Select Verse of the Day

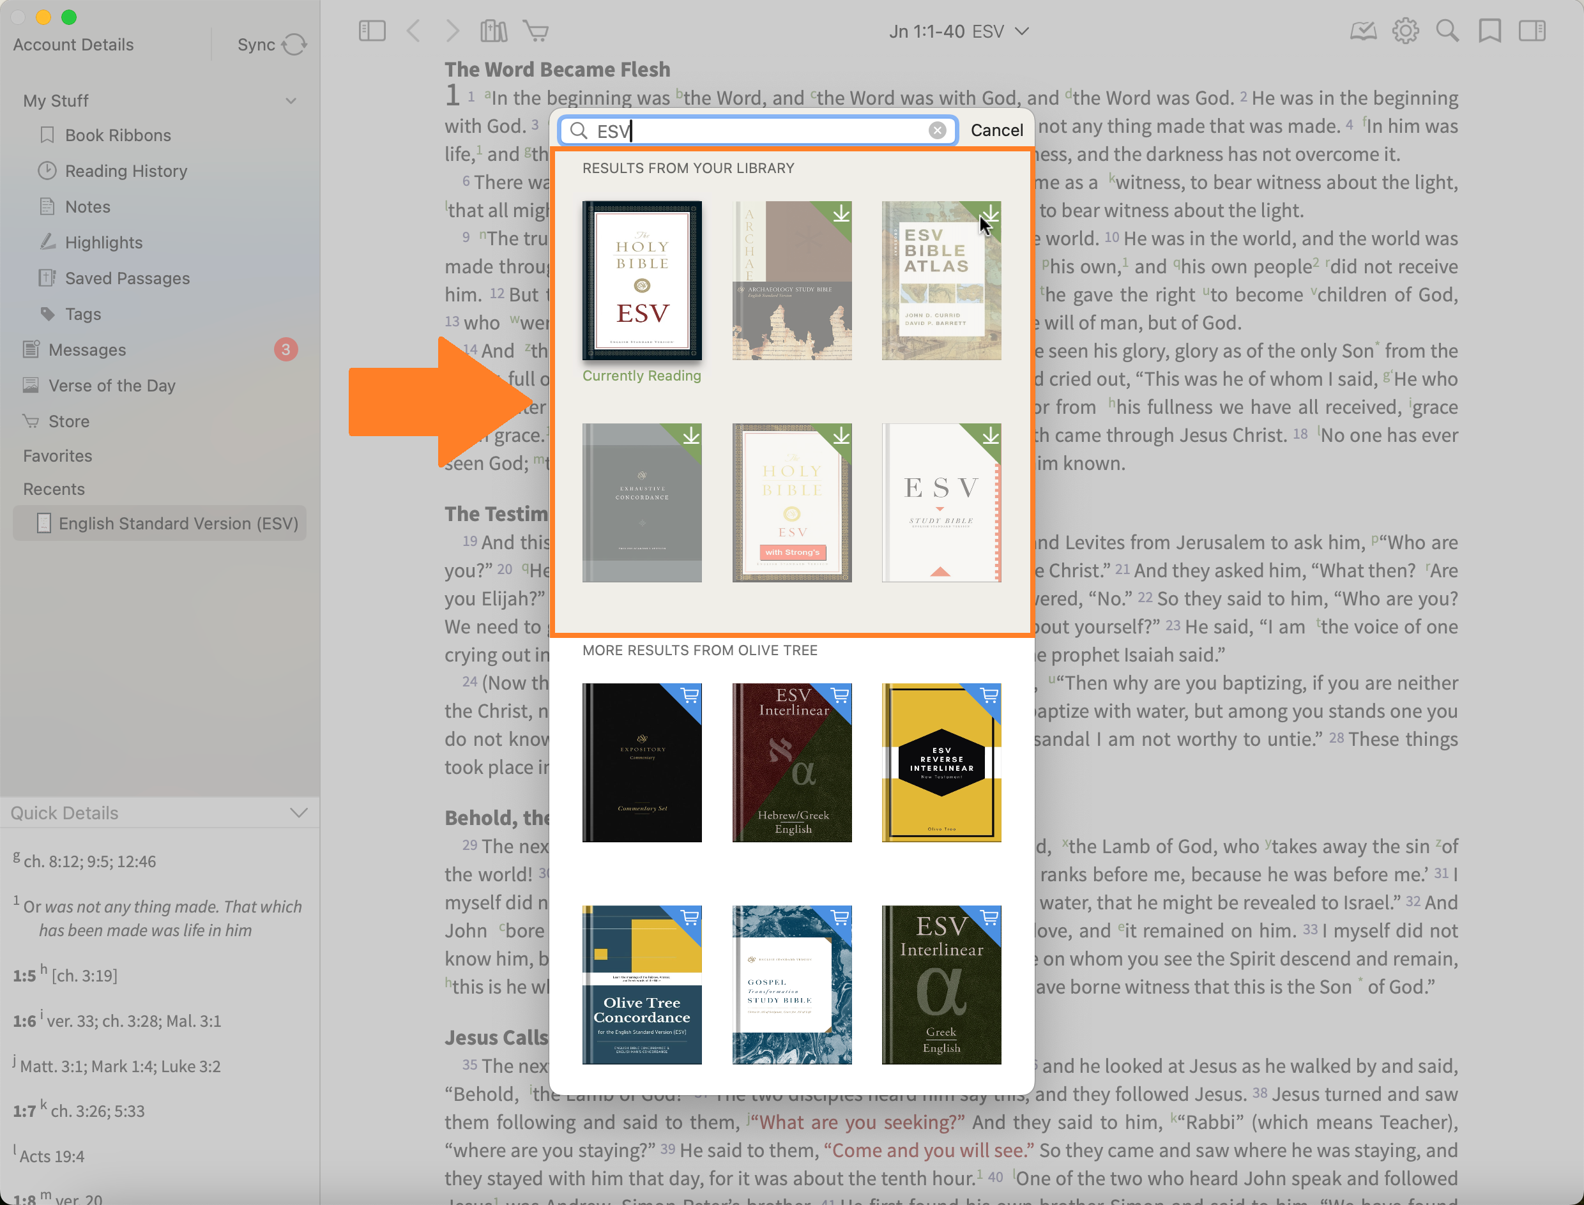pos(111,385)
